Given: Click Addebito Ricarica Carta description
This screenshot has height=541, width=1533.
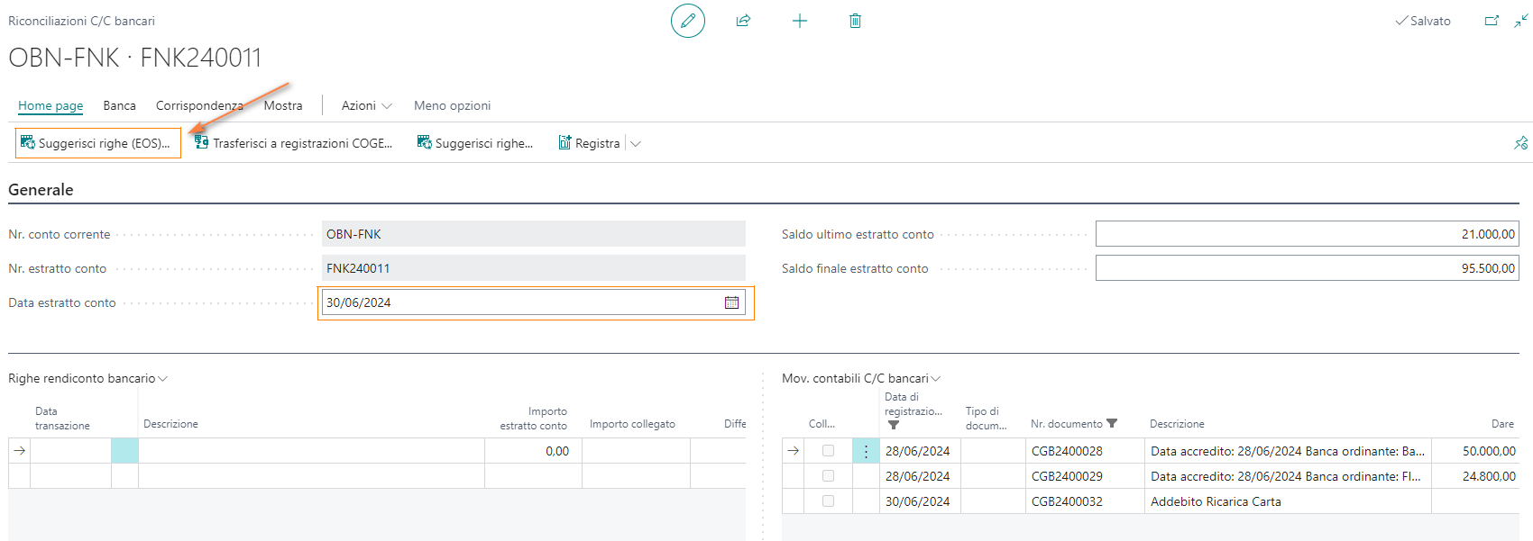Looking at the screenshot, I should click(x=1216, y=501).
